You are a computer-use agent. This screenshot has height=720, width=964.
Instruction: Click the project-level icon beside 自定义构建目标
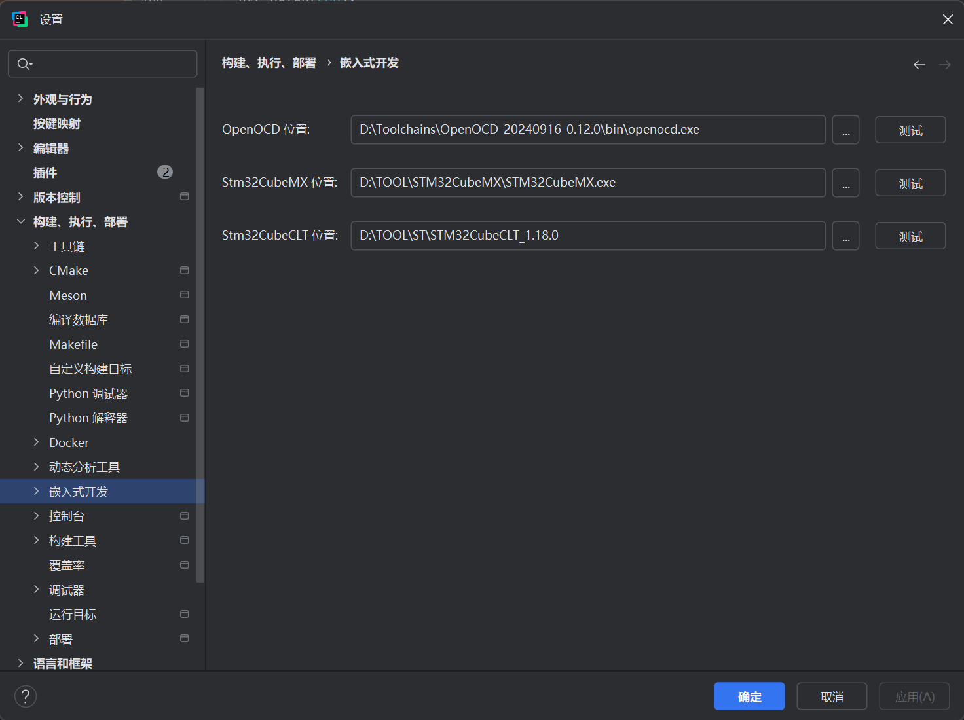pos(184,369)
